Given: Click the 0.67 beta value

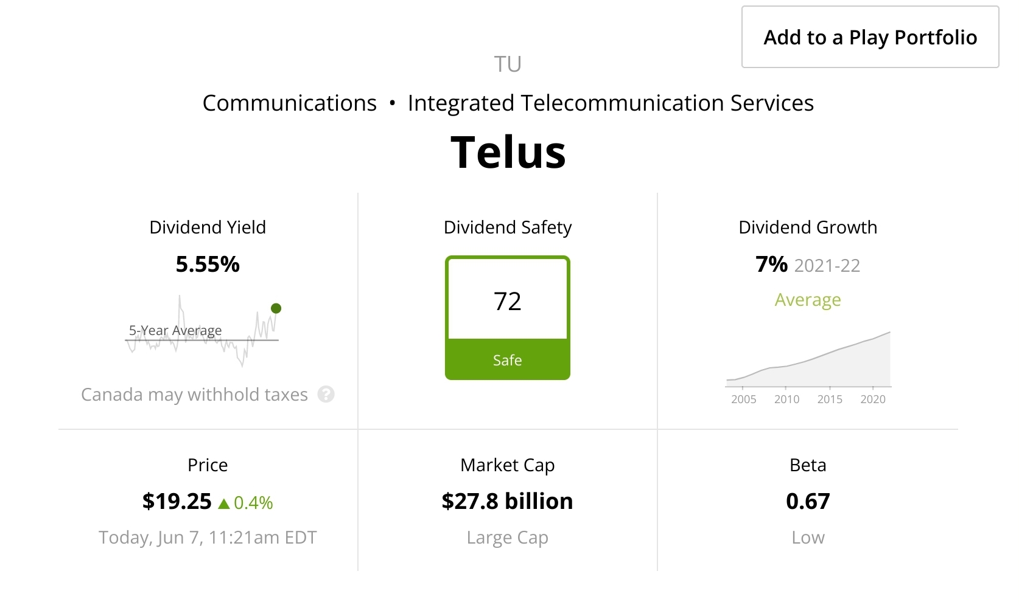Looking at the screenshot, I should (x=808, y=502).
